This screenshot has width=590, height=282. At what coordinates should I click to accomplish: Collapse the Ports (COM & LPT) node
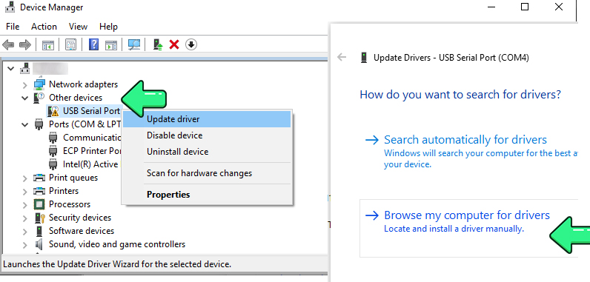point(25,124)
